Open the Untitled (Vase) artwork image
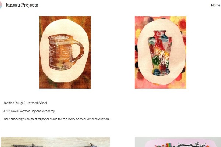 coord(161,52)
